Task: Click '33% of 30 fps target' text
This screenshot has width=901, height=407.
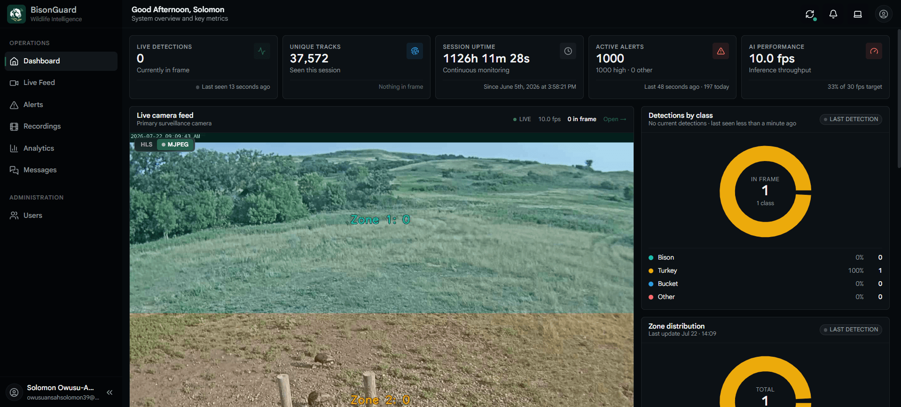Action: [854, 87]
